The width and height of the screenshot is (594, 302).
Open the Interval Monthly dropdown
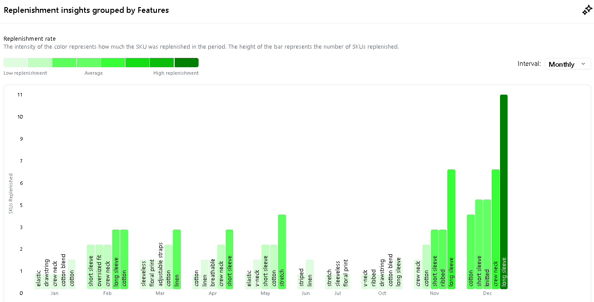[567, 64]
